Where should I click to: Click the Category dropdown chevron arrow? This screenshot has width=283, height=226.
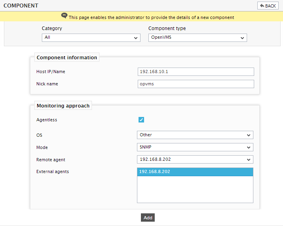(x=136, y=38)
